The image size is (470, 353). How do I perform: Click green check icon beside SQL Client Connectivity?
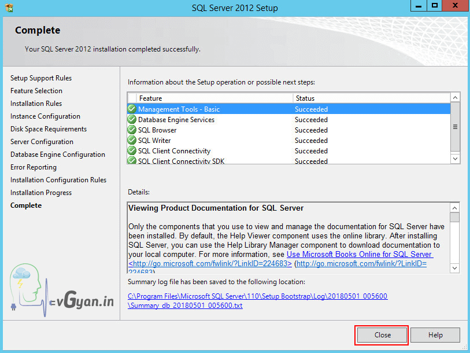[132, 150]
